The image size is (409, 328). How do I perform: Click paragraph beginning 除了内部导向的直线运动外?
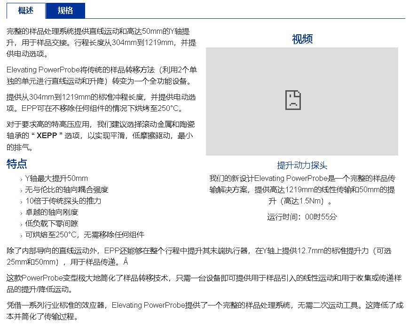click(199, 256)
